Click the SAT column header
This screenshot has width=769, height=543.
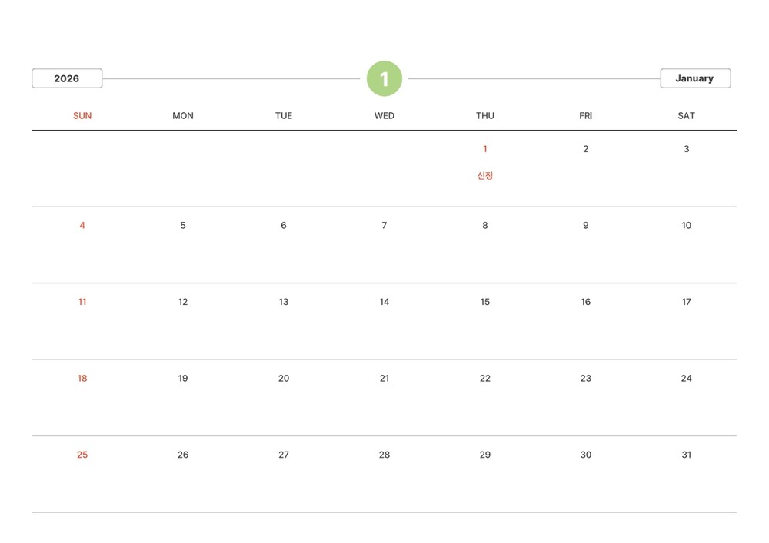pos(687,116)
